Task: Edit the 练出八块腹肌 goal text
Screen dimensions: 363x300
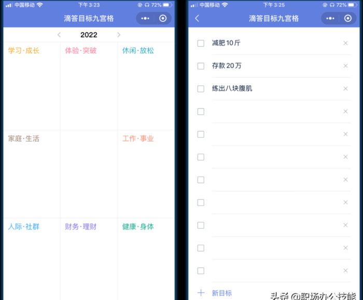Action: (232, 88)
